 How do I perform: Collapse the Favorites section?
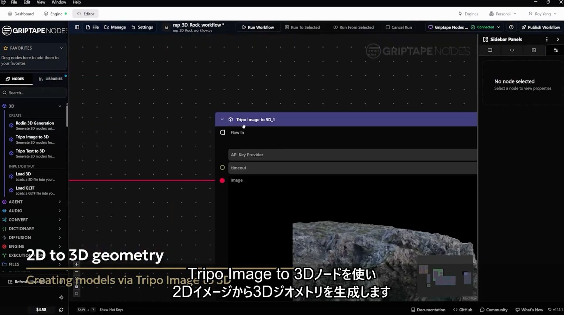click(x=61, y=48)
